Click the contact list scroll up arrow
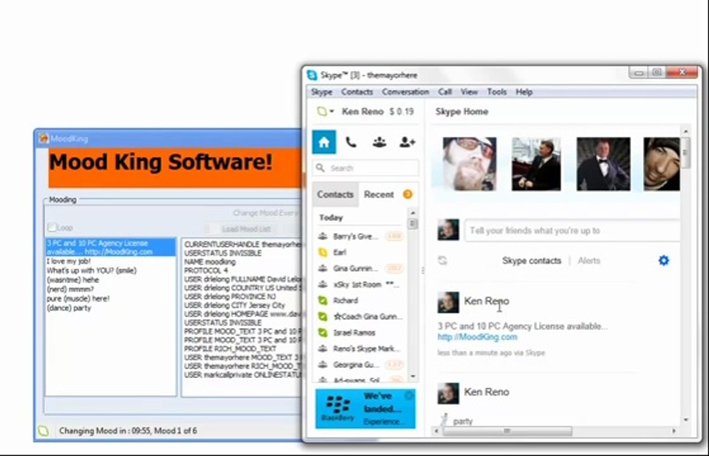The width and height of the screenshot is (709, 456). coord(412,212)
